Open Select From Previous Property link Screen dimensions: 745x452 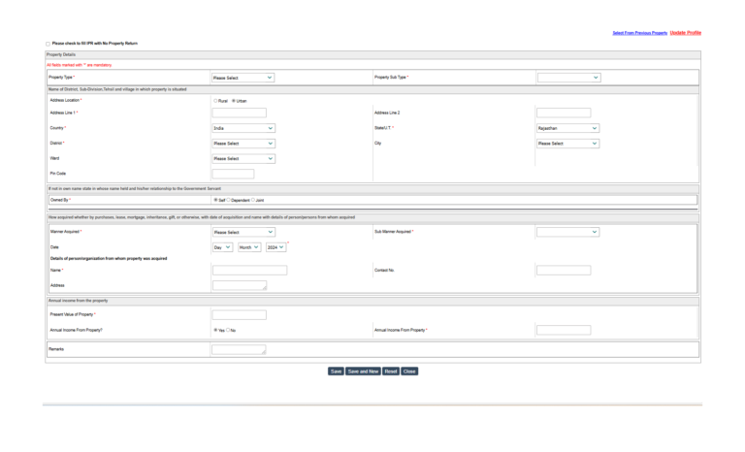(x=639, y=33)
